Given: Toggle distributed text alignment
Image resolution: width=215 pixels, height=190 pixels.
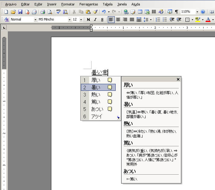Looking at the screenshot, I should point(139,19).
